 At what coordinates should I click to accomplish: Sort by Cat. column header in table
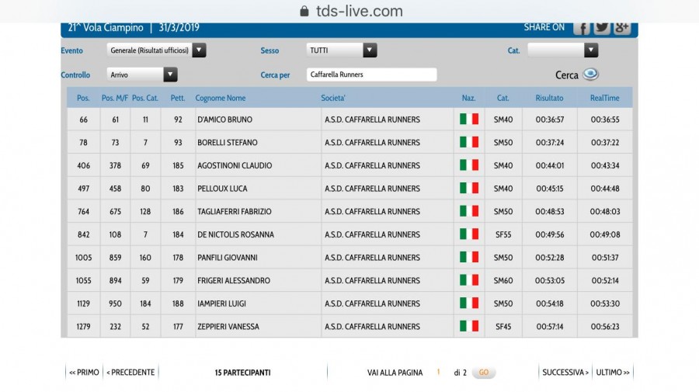503,98
